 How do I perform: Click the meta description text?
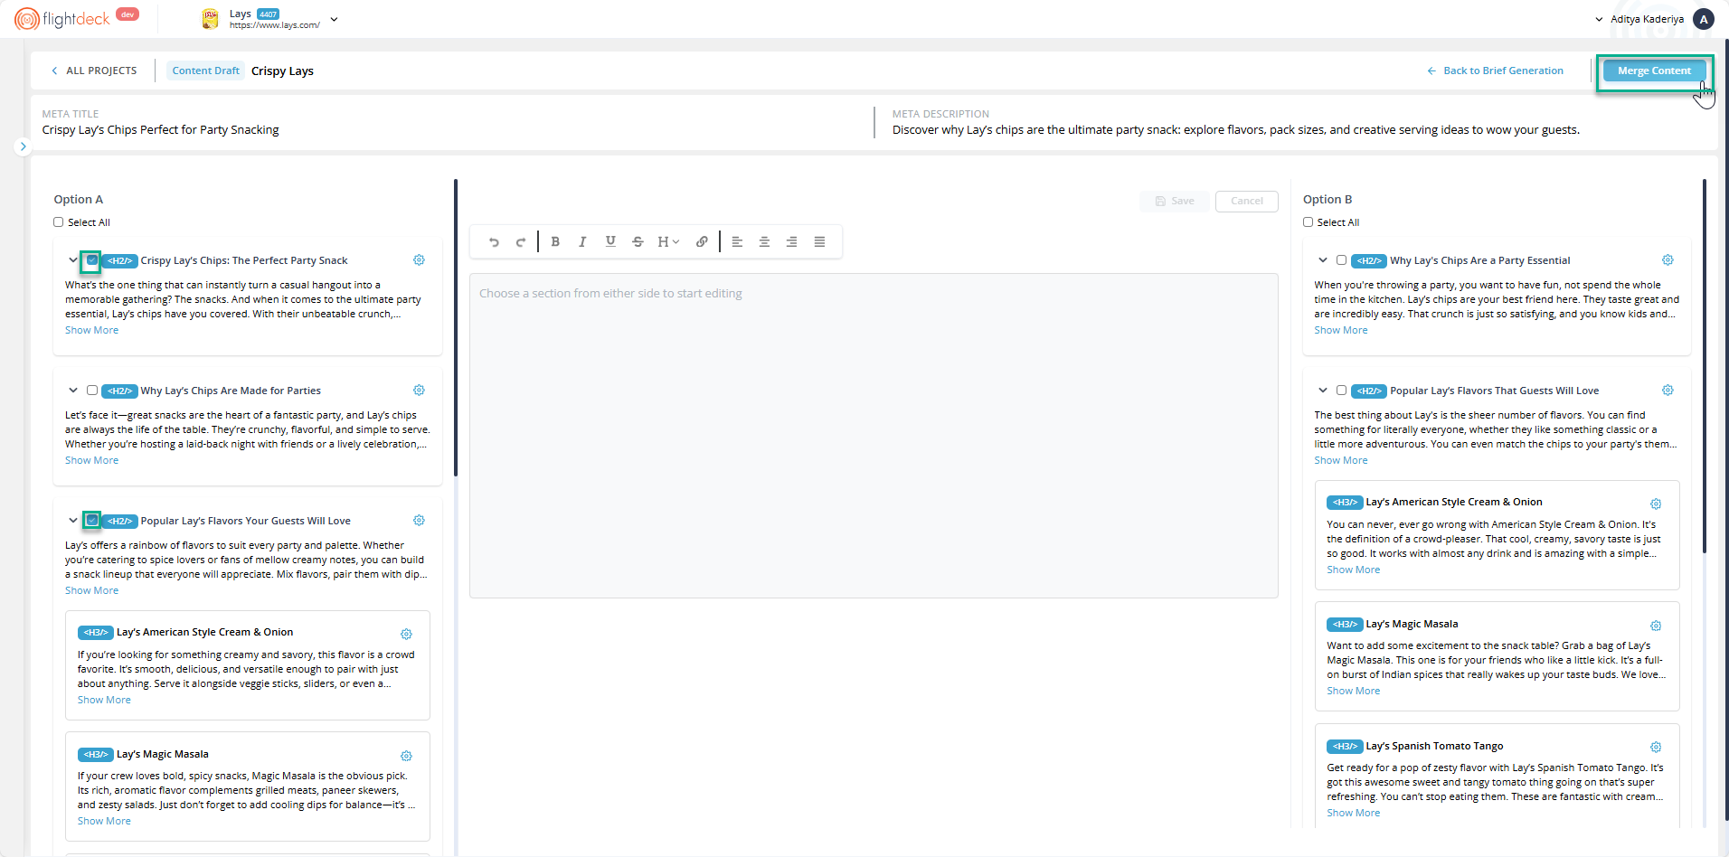click(x=1236, y=130)
